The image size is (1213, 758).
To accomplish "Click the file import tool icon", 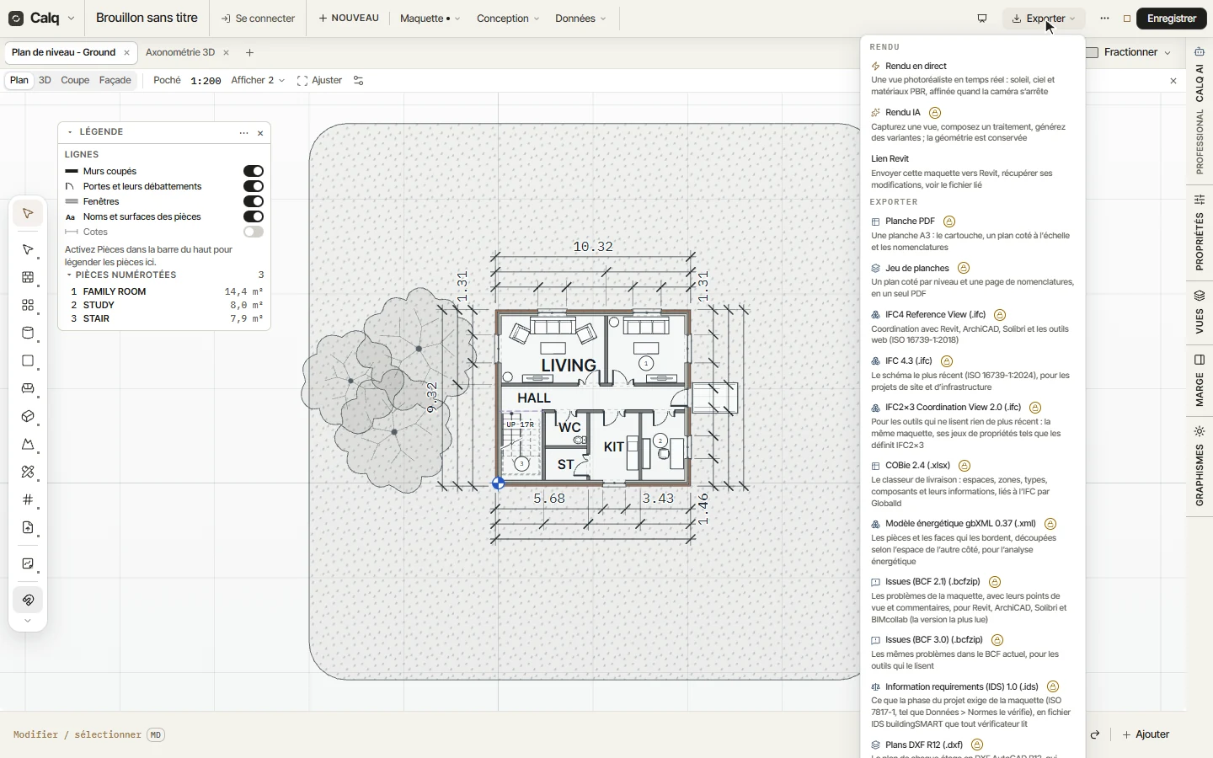I will [x=28, y=528].
